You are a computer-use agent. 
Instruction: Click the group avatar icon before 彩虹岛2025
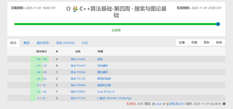[167, 104]
